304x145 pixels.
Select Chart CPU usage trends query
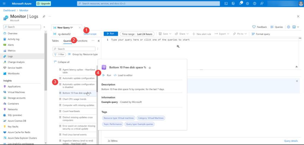click(75, 99)
